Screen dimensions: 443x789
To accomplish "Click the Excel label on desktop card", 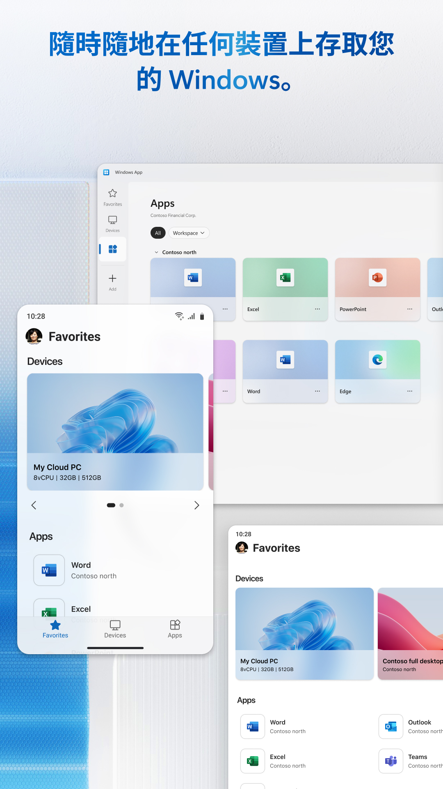I will point(253,309).
